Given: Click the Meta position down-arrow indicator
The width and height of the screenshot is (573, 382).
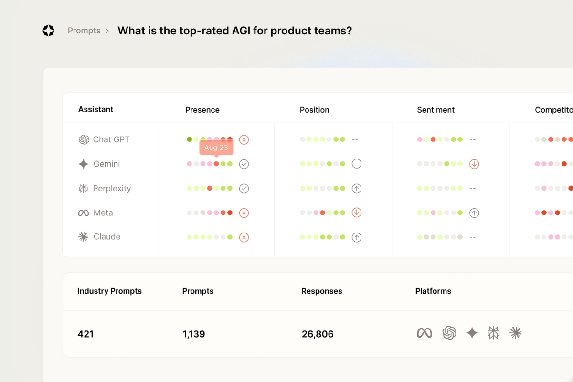Looking at the screenshot, I should pos(356,212).
